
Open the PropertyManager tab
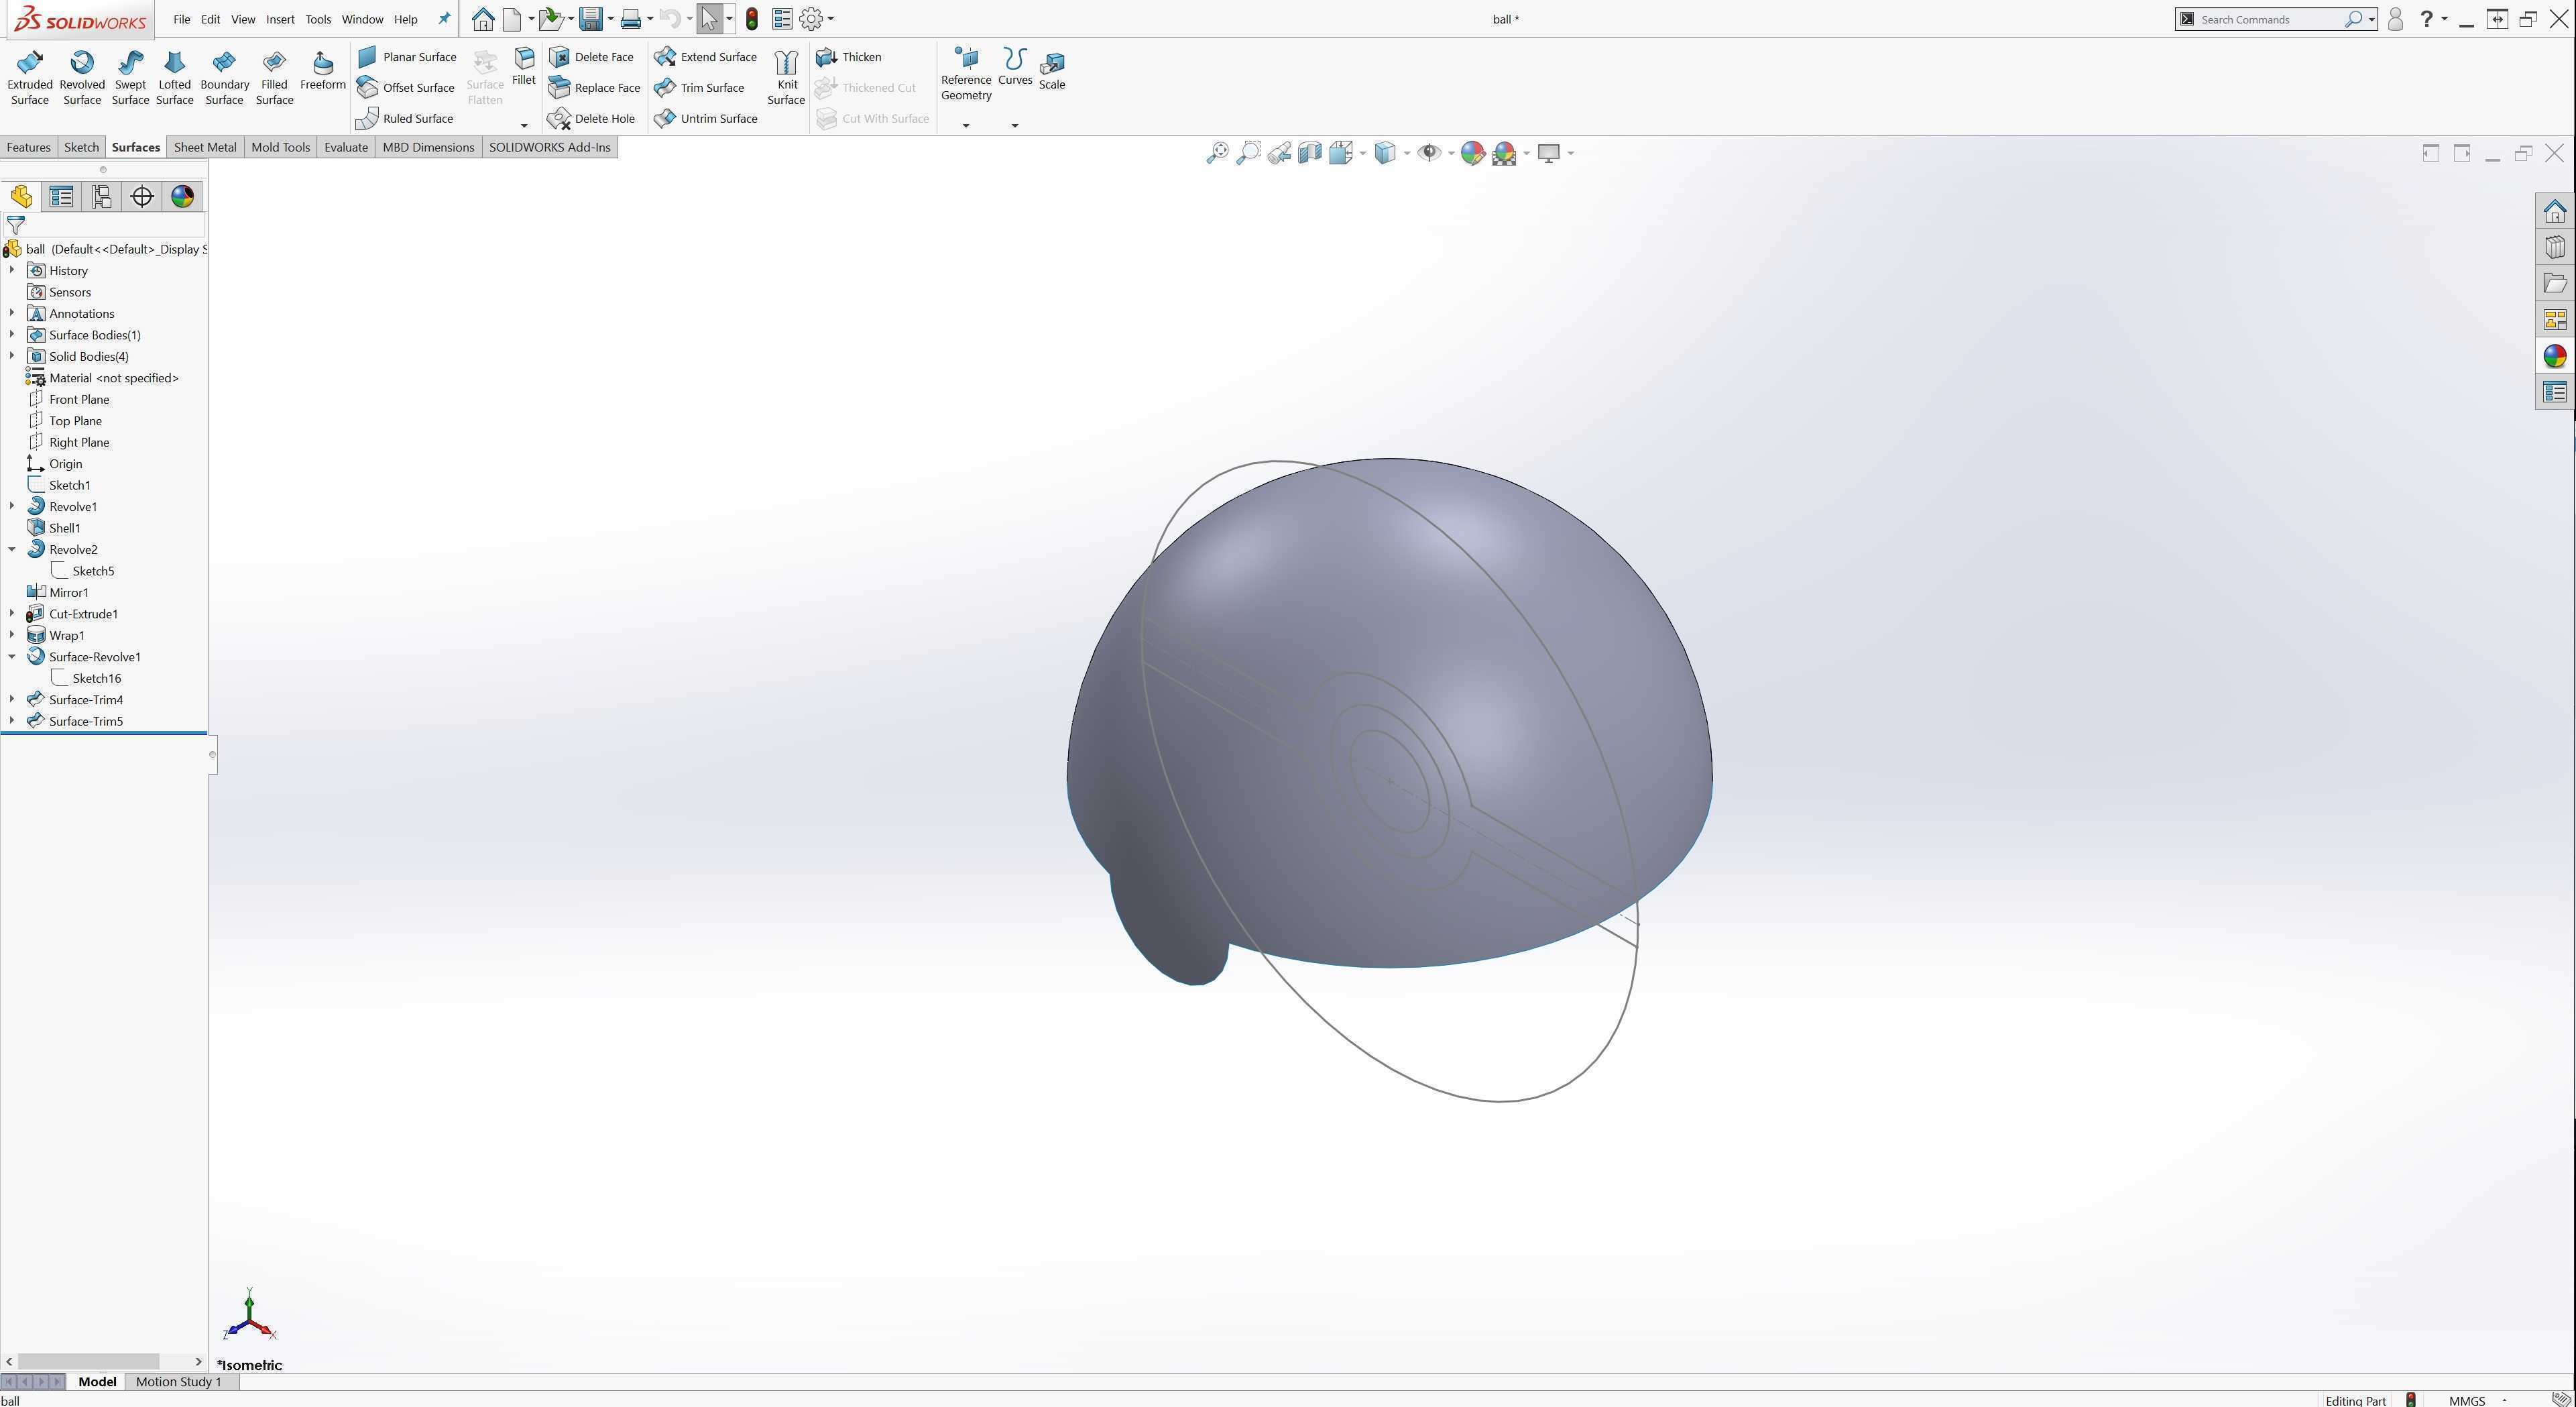point(61,196)
